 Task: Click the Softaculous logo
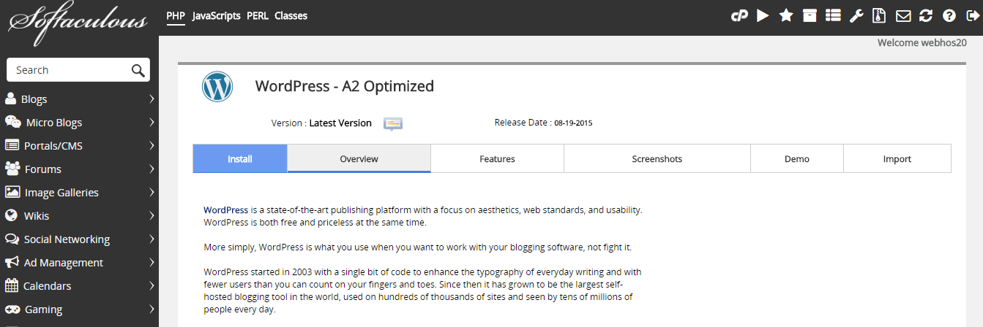(78, 24)
